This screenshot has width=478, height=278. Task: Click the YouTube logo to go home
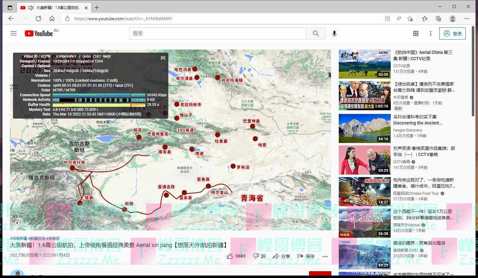tap(39, 33)
